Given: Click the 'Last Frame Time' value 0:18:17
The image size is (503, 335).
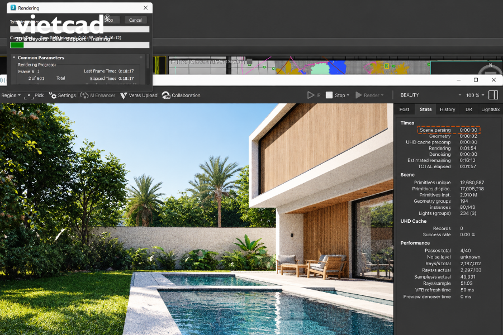Looking at the screenshot, I should pos(126,71).
